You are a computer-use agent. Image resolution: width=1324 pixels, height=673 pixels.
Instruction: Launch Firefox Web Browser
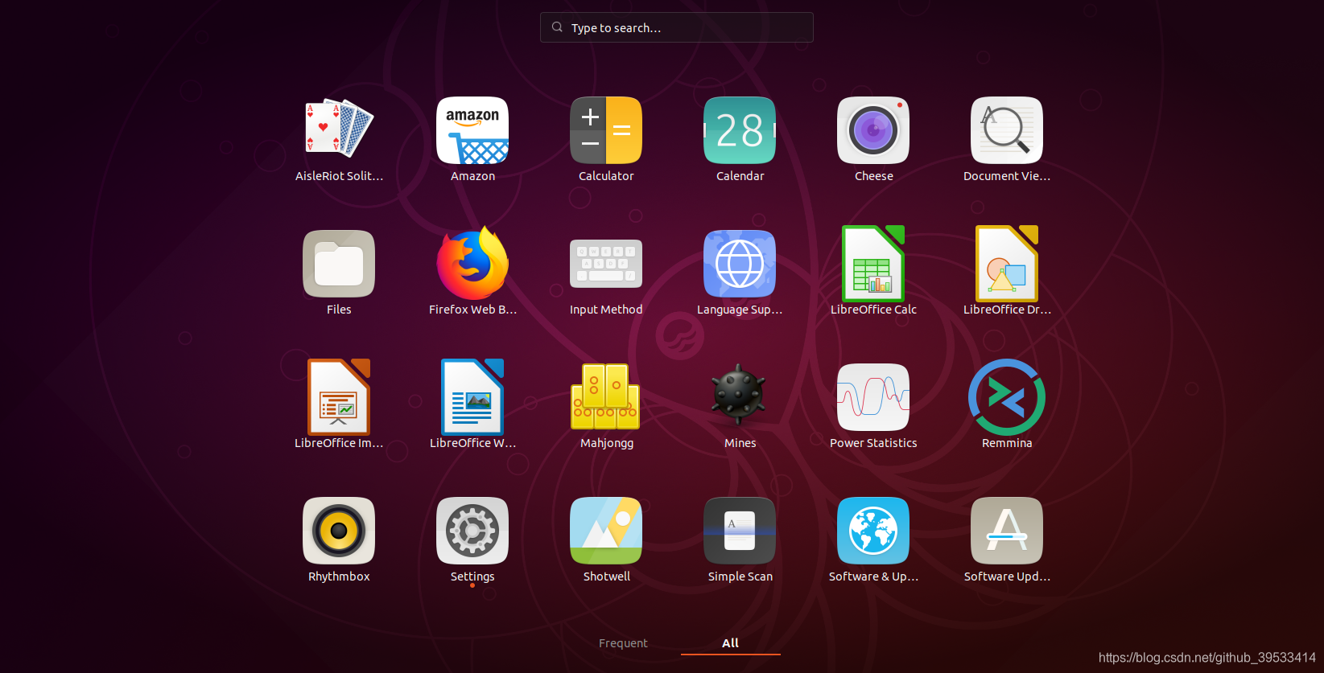point(472,264)
